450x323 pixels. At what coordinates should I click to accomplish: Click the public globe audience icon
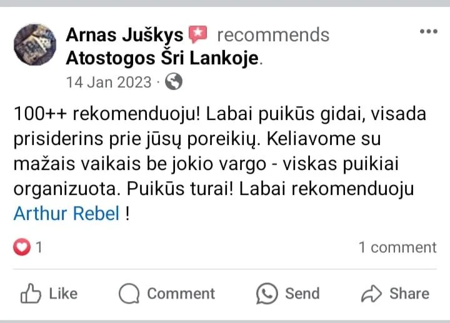pos(174,82)
